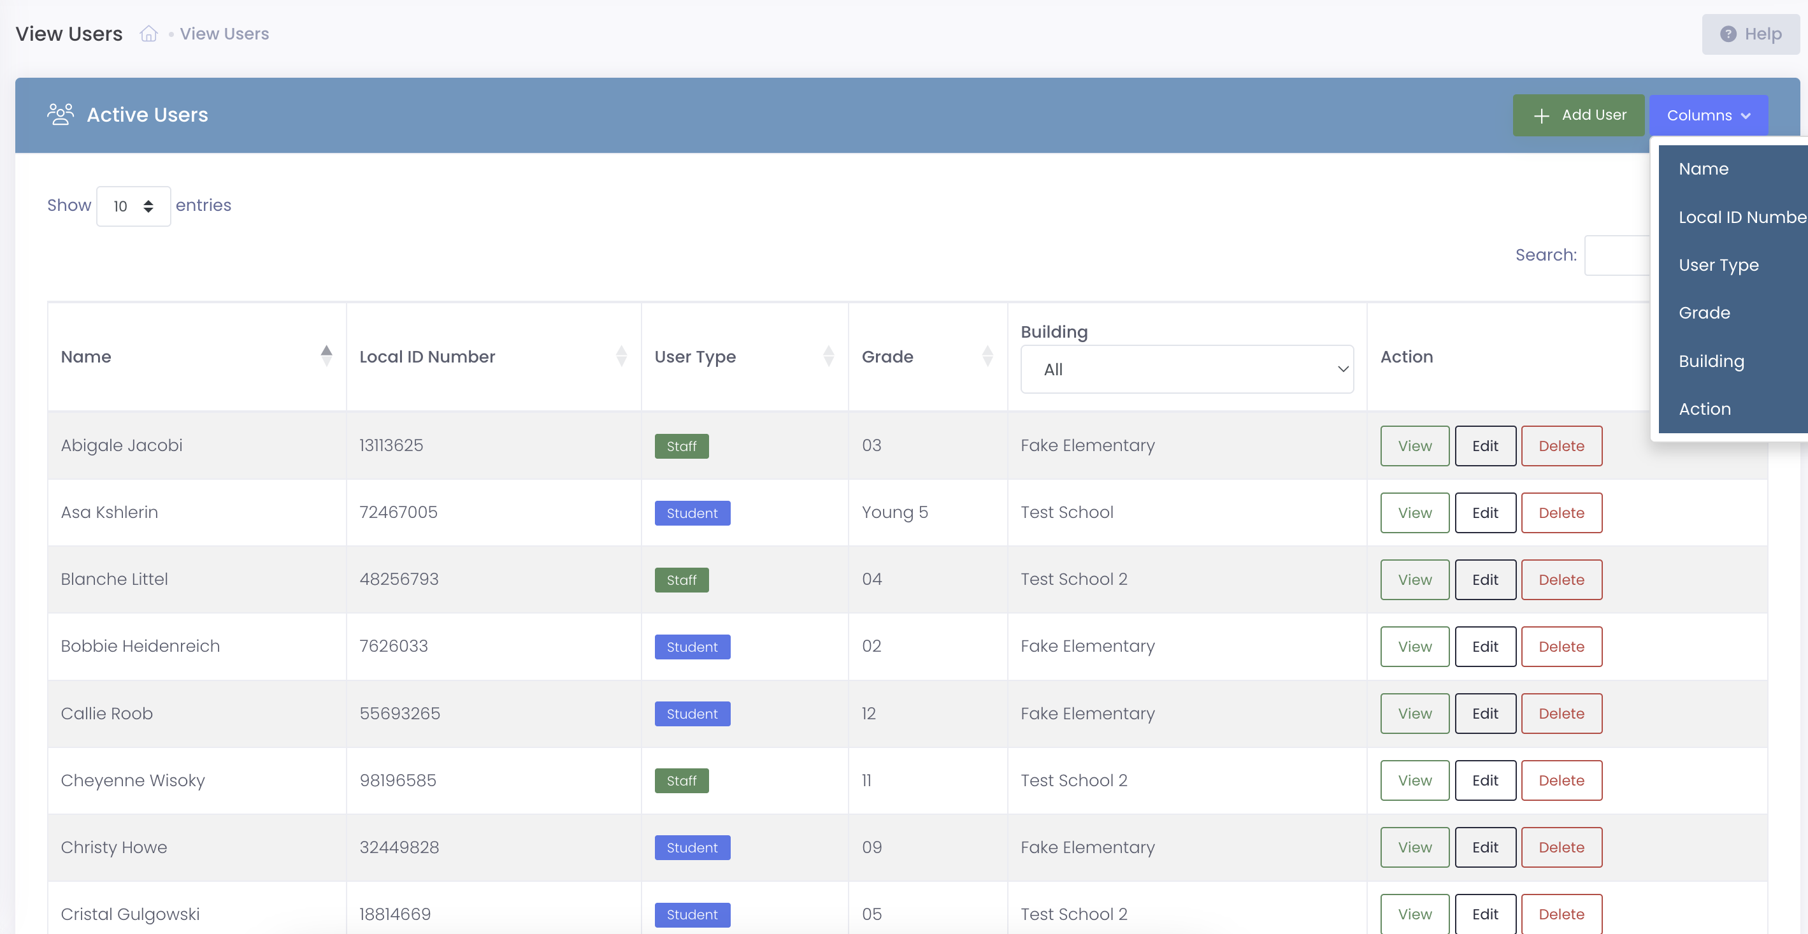This screenshot has width=1808, height=934.
Task: Sort by Local ID Number arrows
Action: coord(621,356)
